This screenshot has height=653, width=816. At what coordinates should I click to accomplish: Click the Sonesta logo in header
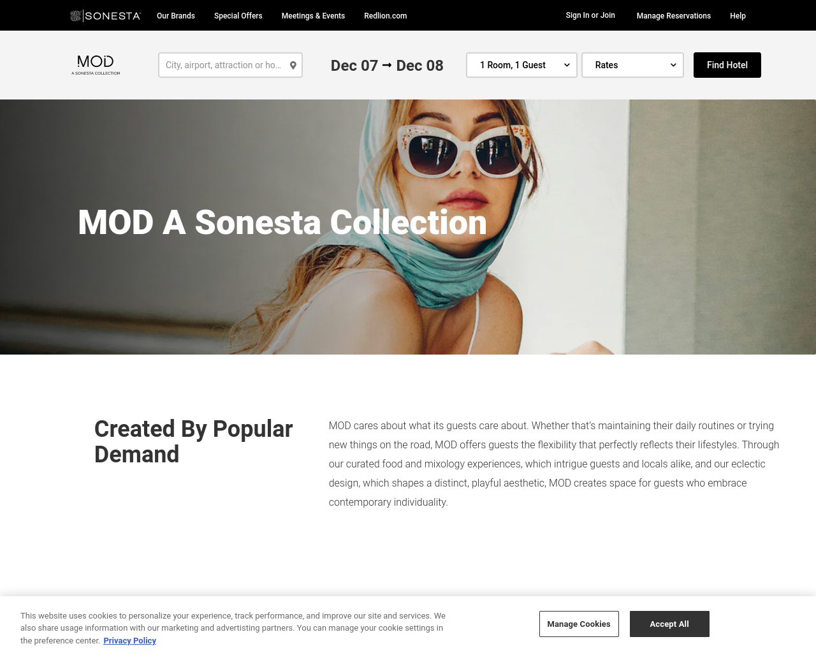[105, 15]
